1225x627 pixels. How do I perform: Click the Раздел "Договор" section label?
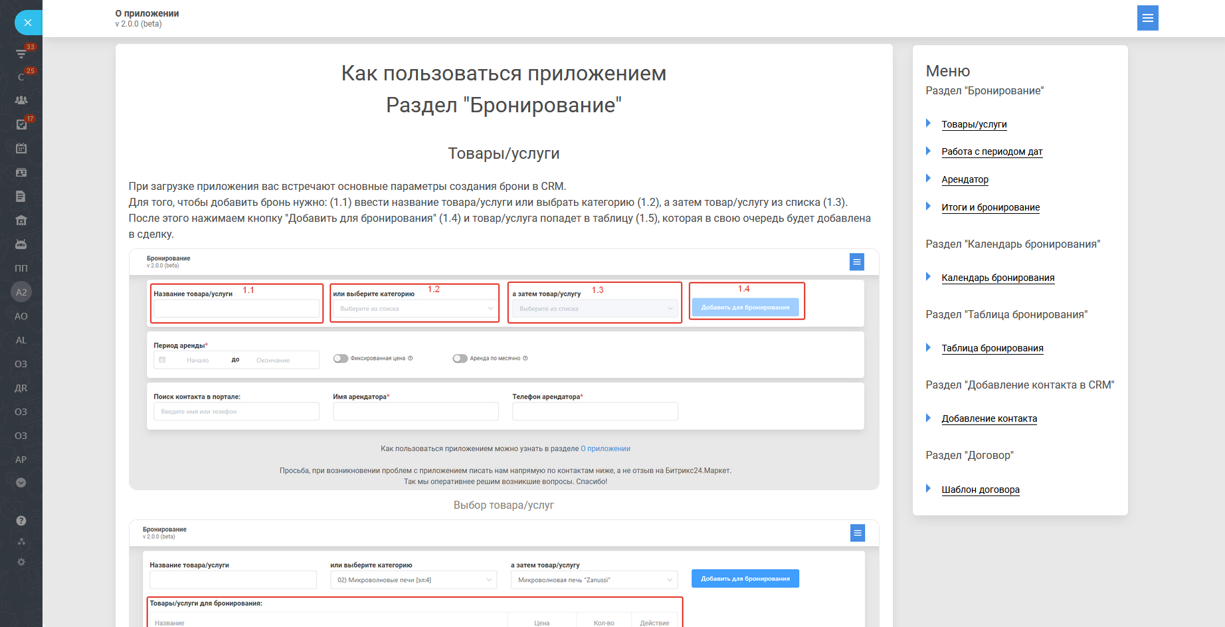coord(969,456)
